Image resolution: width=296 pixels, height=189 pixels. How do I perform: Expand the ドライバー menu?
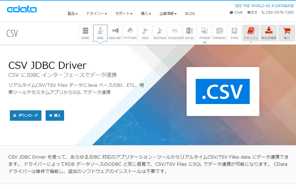click(97, 14)
